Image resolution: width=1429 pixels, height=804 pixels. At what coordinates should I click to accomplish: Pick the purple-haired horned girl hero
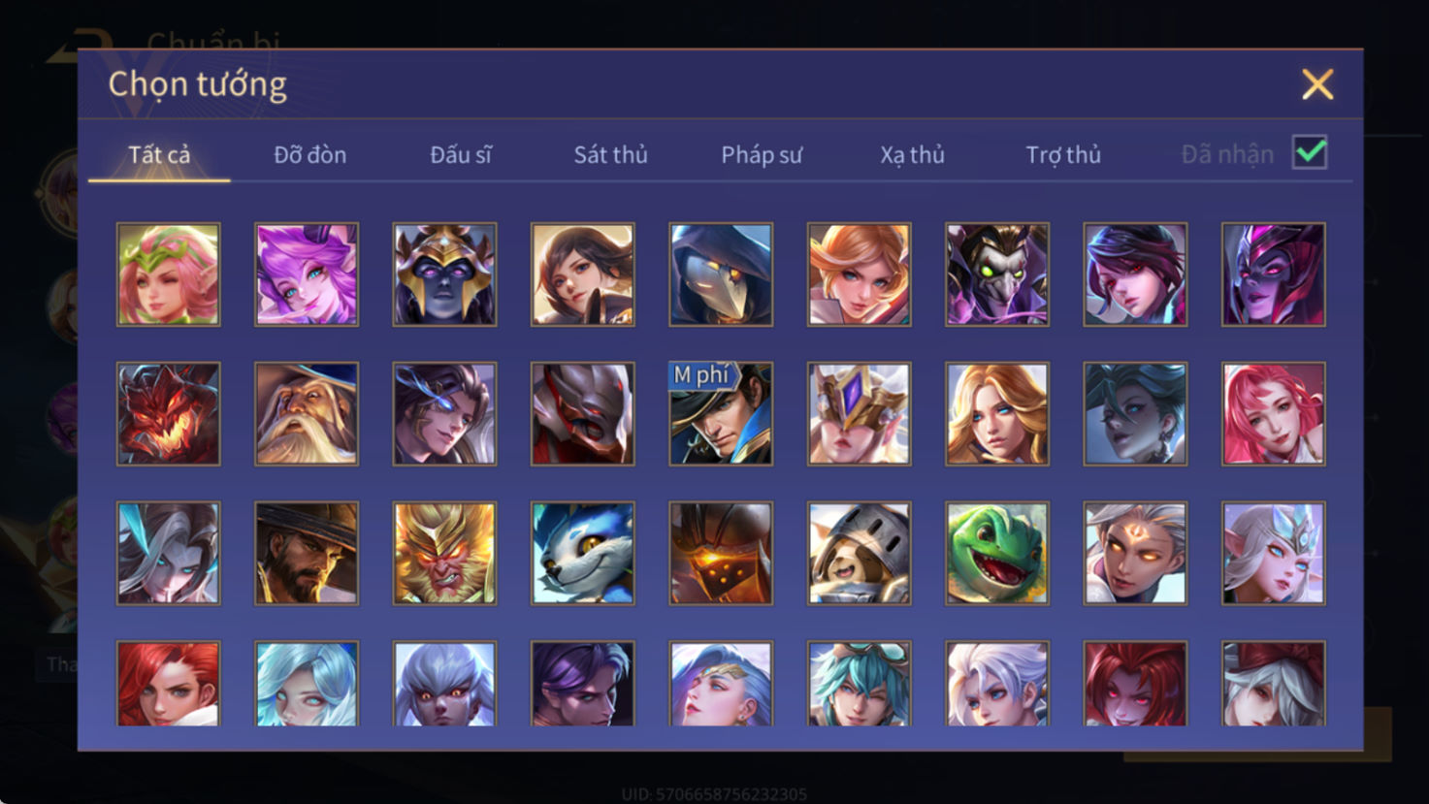pos(307,274)
